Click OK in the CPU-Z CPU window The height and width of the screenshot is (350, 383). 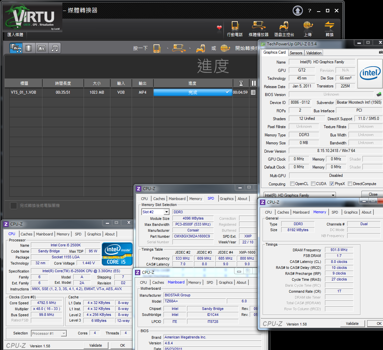coord(122,345)
